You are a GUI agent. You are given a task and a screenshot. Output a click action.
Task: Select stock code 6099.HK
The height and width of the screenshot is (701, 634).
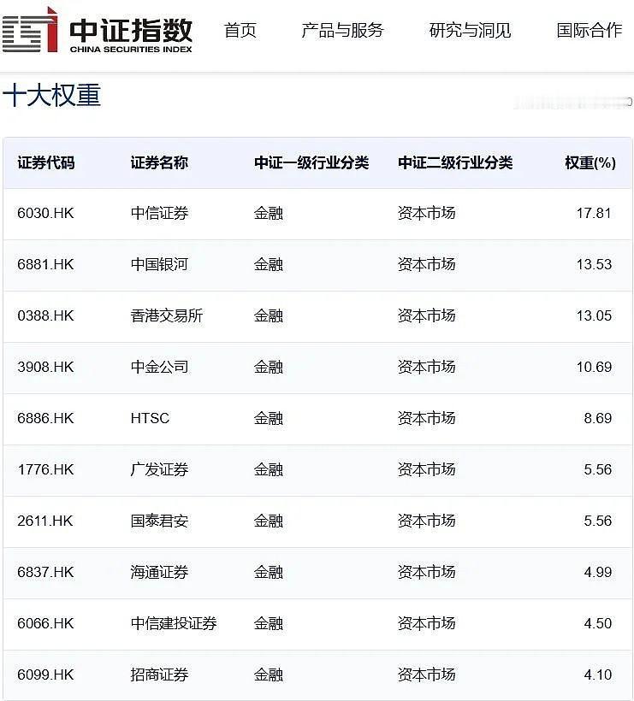tap(45, 674)
